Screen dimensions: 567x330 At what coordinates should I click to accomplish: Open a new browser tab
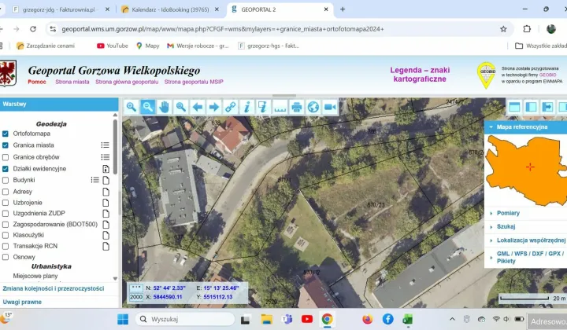pos(343,9)
